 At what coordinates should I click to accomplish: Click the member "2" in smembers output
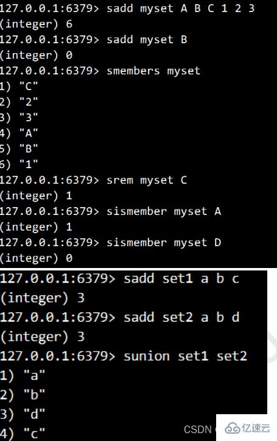[x=29, y=102]
